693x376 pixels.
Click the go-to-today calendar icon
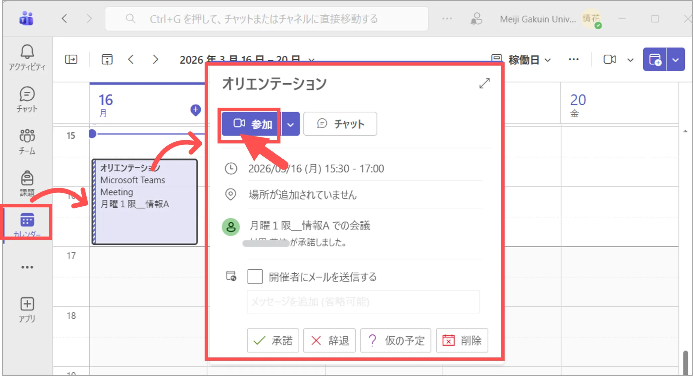point(107,60)
